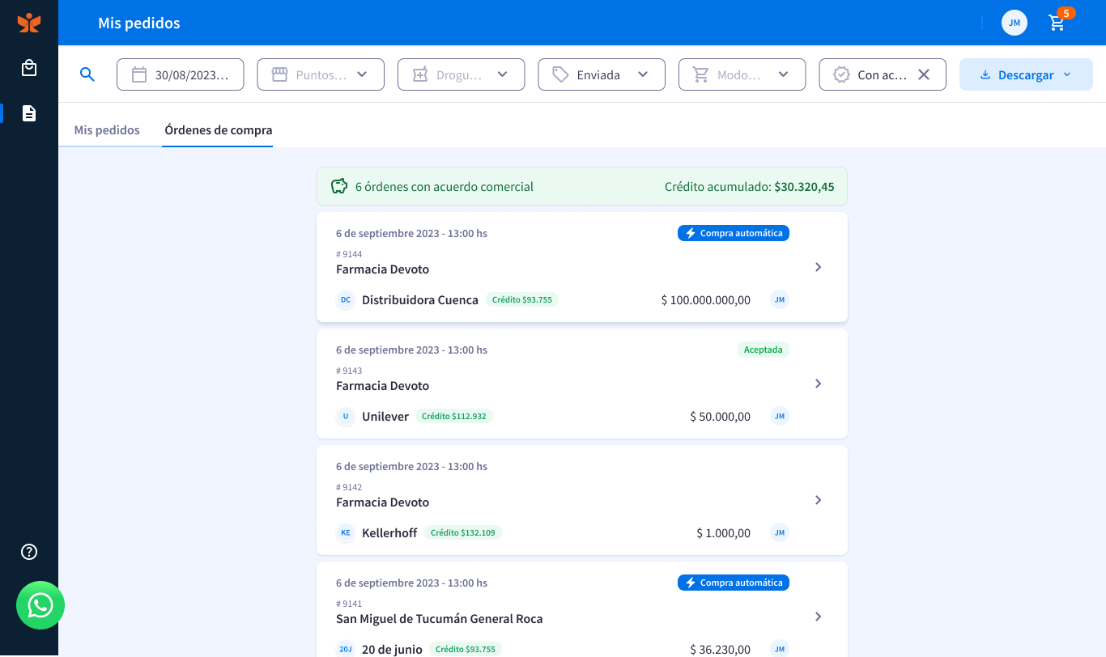Viewport: 1106px width, 657px height.
Task: Click the $ 36.230,00 order total
Action: coord(721,649)
